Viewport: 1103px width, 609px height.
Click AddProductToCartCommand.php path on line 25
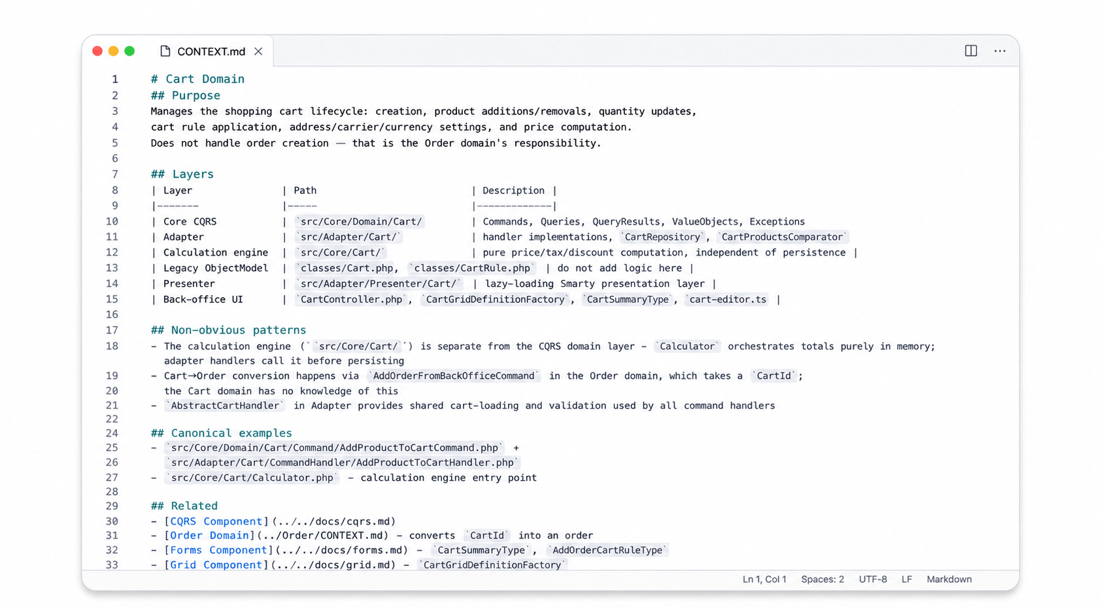335,448
